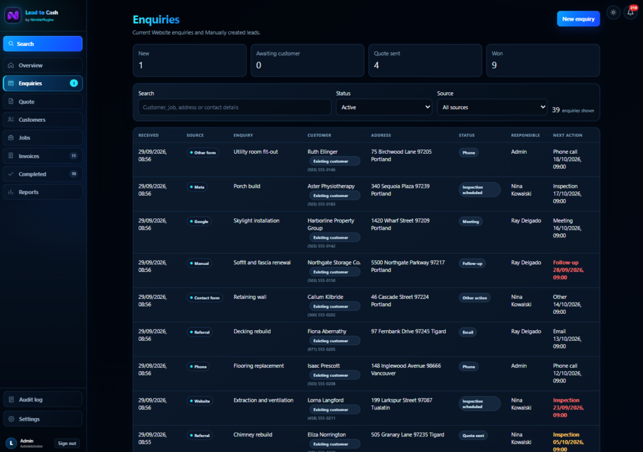643x452 pixels.
Task: Click the Sign out button
Action: pos(67,443)
